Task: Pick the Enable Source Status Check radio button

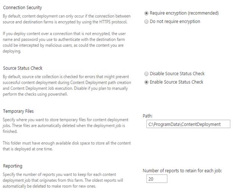Action: [146, 82]
